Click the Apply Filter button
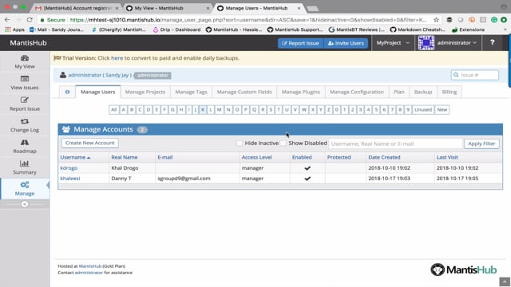The image size is (511, 287). coord(481,143)
